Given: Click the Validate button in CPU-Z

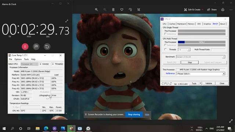Looking at the screenshot, I should (209, 84).
